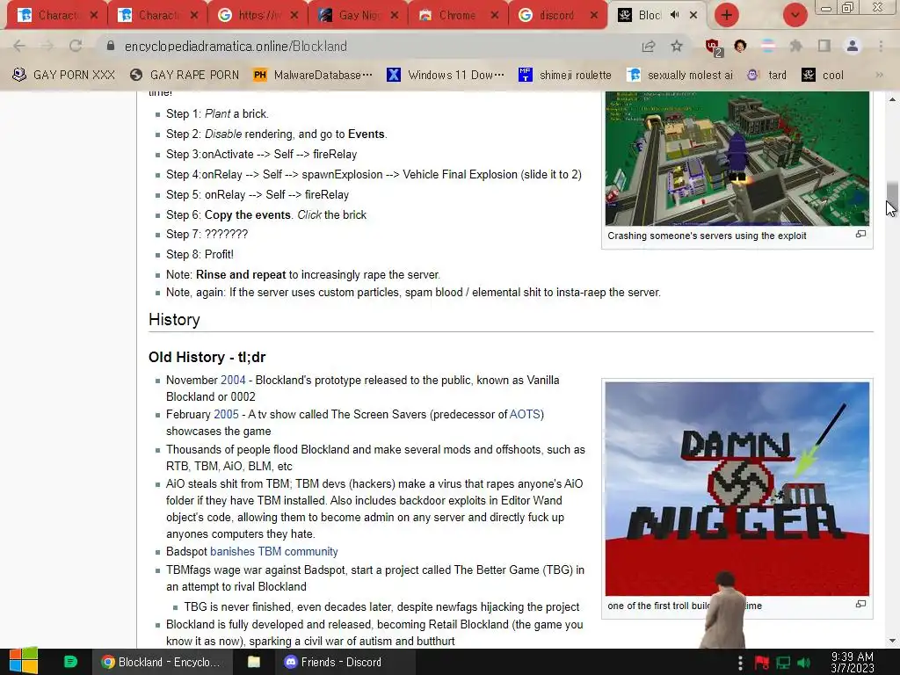The image size is (900, 675).
Task: Follow the 'AOTS' link
Action: (x=525, y=415)
